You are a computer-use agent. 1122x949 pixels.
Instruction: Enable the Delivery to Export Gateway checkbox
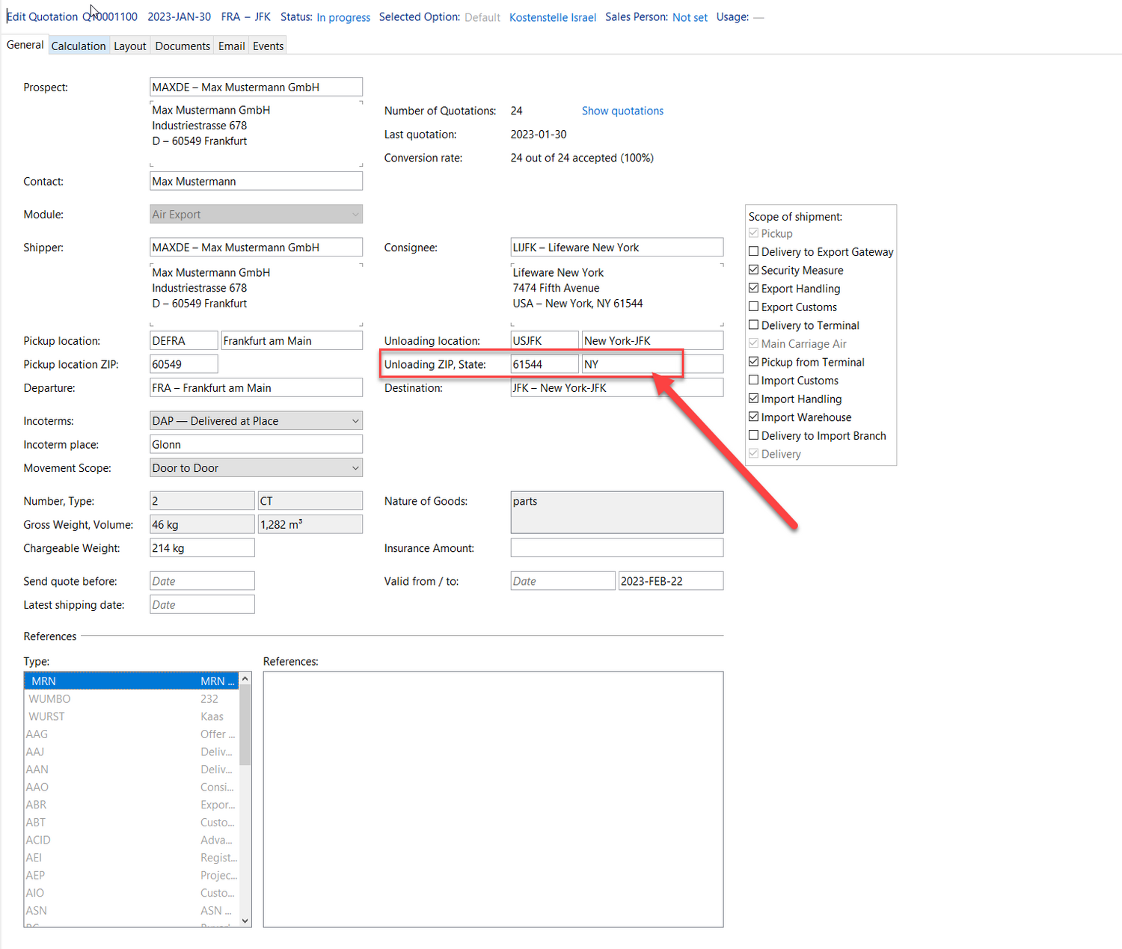pos(754,251)
